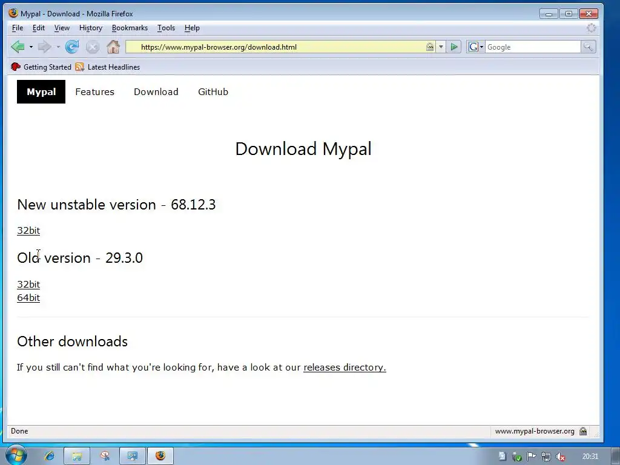Screen dimensions: 620x465
Task: Click the greyed Stop loading button
Action: [x=93, y=47]
